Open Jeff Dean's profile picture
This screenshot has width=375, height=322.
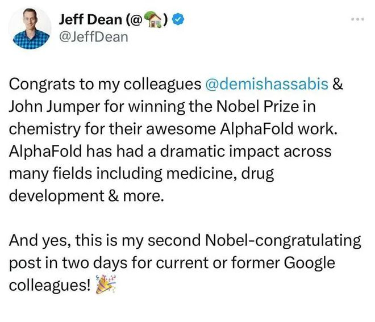pos(31,28)
